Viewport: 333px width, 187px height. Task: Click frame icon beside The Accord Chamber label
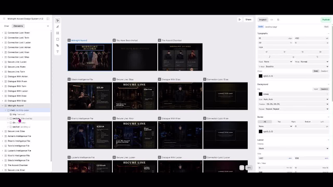click(x=159, y=40)
